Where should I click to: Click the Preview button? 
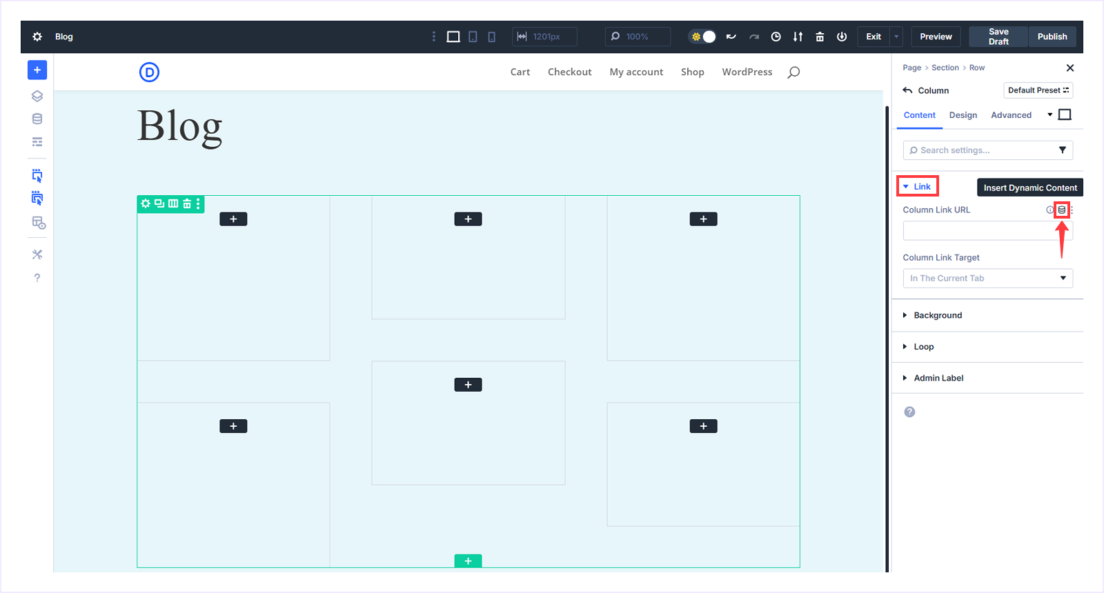tap(936, 37)
